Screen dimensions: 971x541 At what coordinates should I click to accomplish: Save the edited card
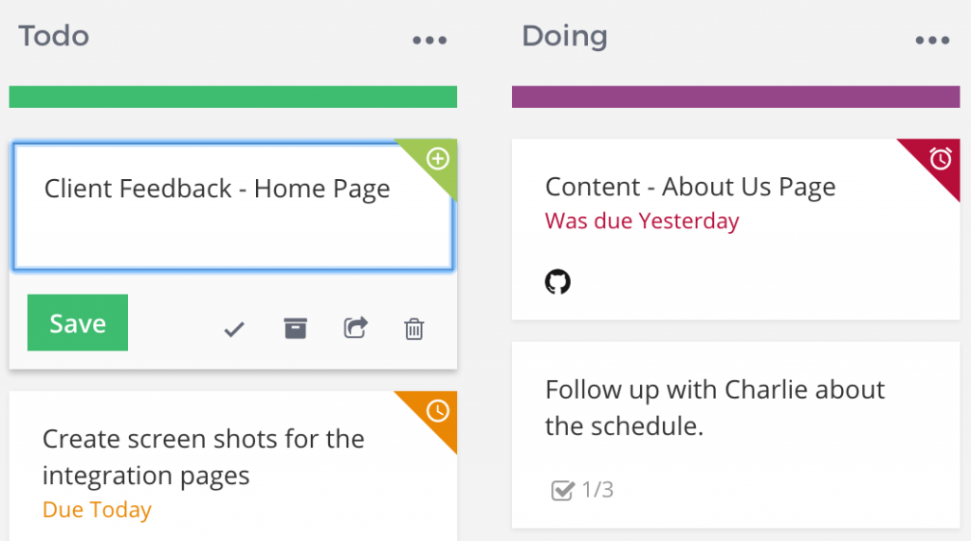click(78, 322)
